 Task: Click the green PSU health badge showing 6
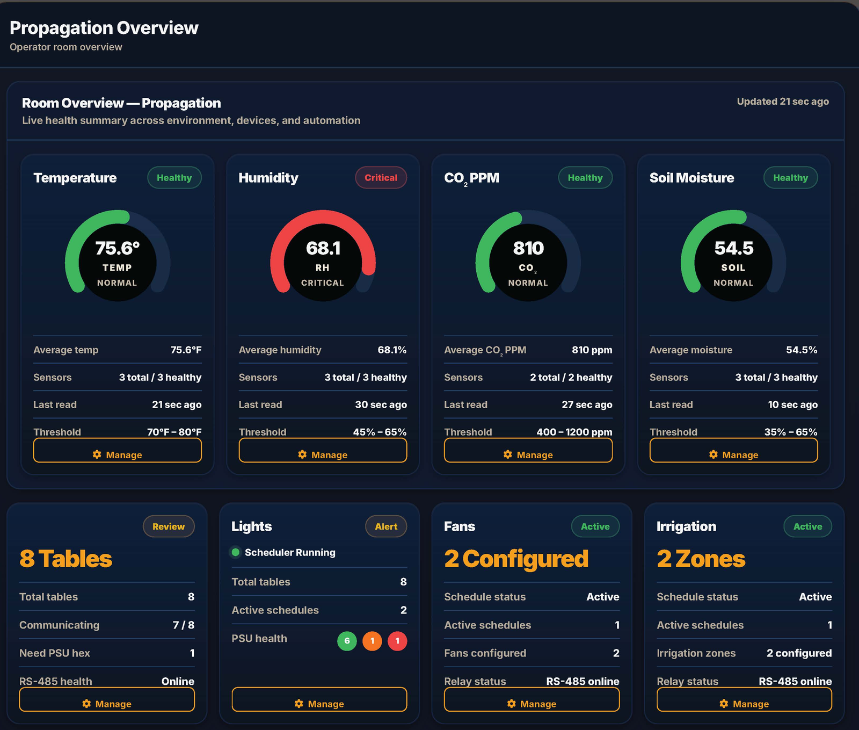pyautogui.click(x=347, y=641)
